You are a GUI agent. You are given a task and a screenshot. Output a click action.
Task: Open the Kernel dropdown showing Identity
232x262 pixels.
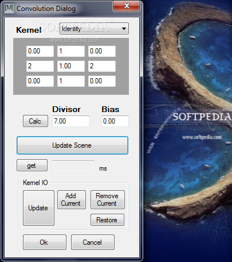94,29
